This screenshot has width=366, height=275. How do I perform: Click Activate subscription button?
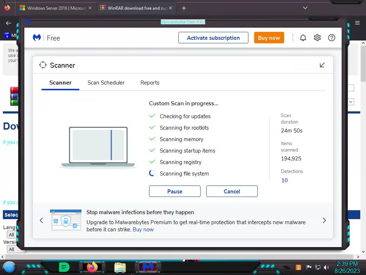click(213, 38)
